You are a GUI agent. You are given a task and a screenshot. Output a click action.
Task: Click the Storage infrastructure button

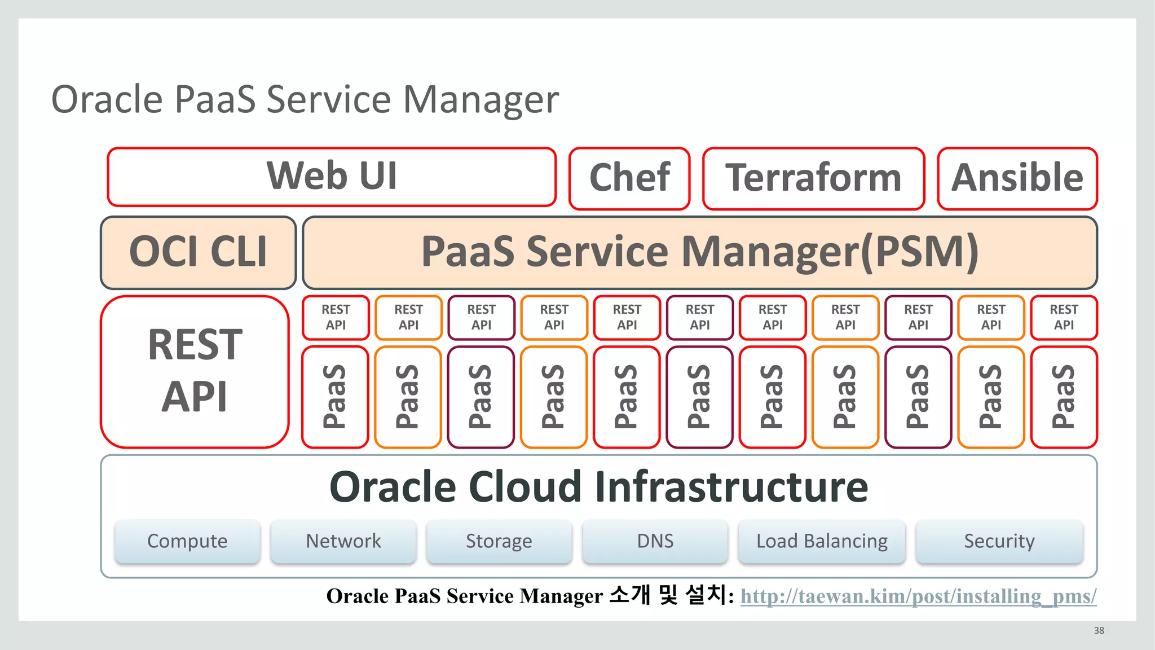pyautogui.click(x=499, y=541)
